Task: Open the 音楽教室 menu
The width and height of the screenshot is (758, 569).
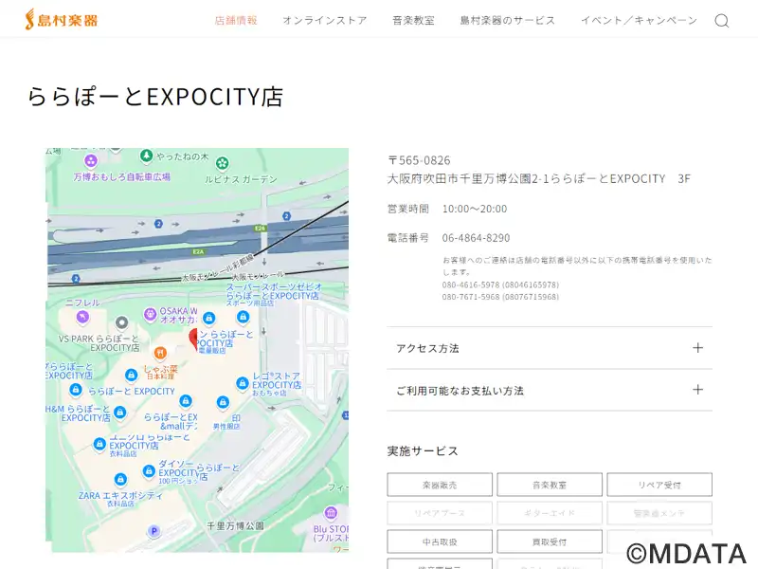Action: coord(413,20)
